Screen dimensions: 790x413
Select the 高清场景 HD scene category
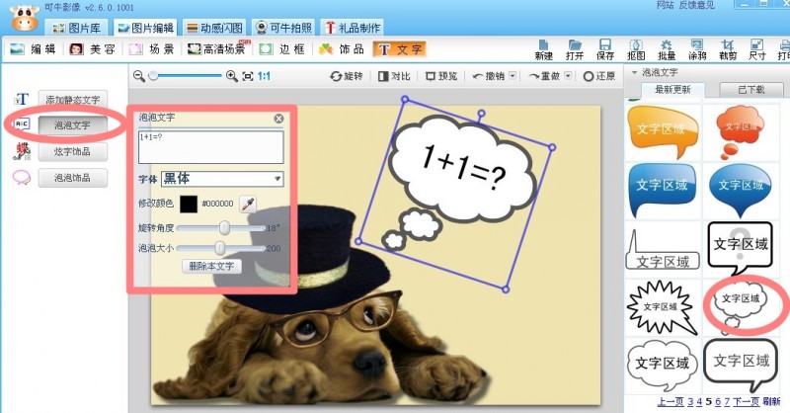pos(216,49)
